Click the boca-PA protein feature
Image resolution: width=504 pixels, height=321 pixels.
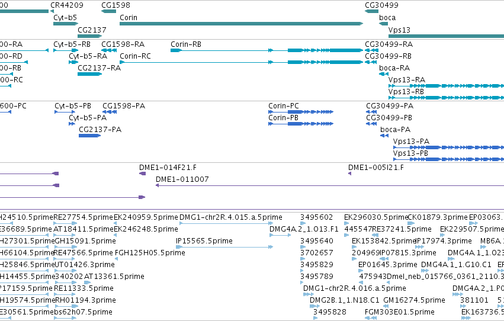click(x=384, y=136)
